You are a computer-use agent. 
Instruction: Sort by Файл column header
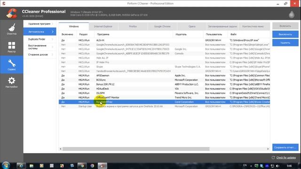point(249,34)
